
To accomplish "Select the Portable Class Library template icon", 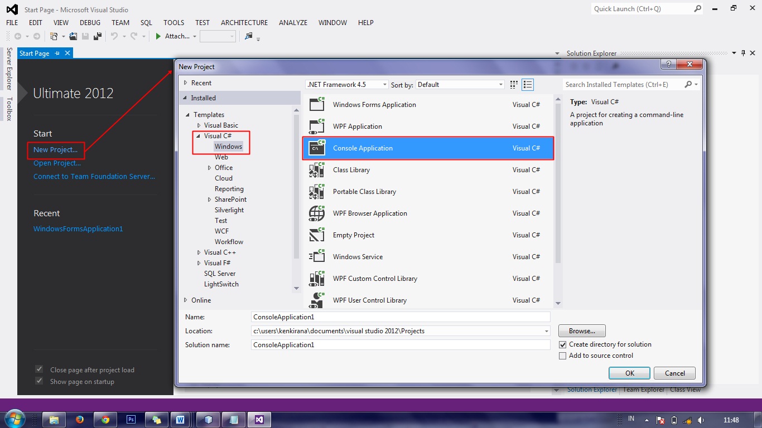I will (317, 191).
